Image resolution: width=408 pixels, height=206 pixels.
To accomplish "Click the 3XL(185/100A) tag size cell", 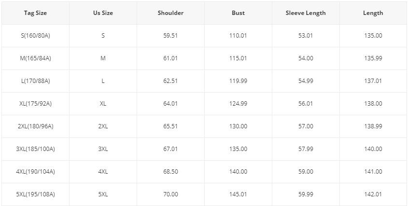I will point(35,149).
